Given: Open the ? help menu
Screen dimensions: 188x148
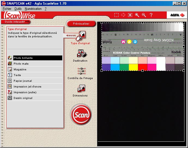Looking at the screenshot, I should coord(46,9).
